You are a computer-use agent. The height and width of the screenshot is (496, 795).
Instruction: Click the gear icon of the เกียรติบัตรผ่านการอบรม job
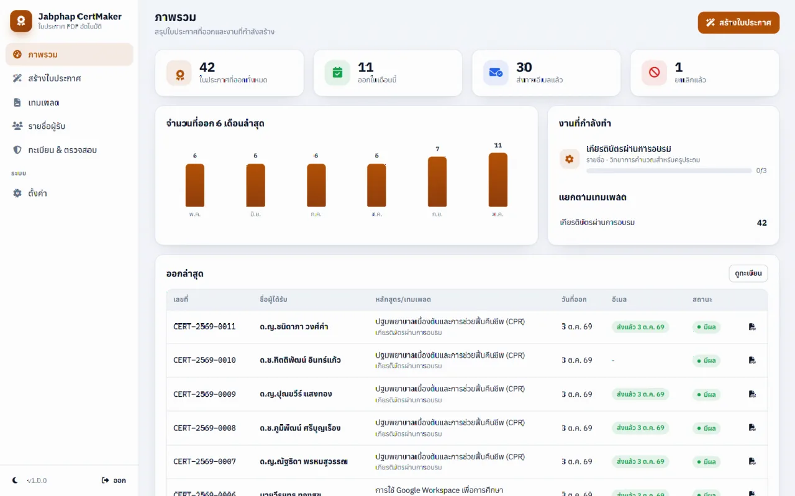click(x=570, y=159)
